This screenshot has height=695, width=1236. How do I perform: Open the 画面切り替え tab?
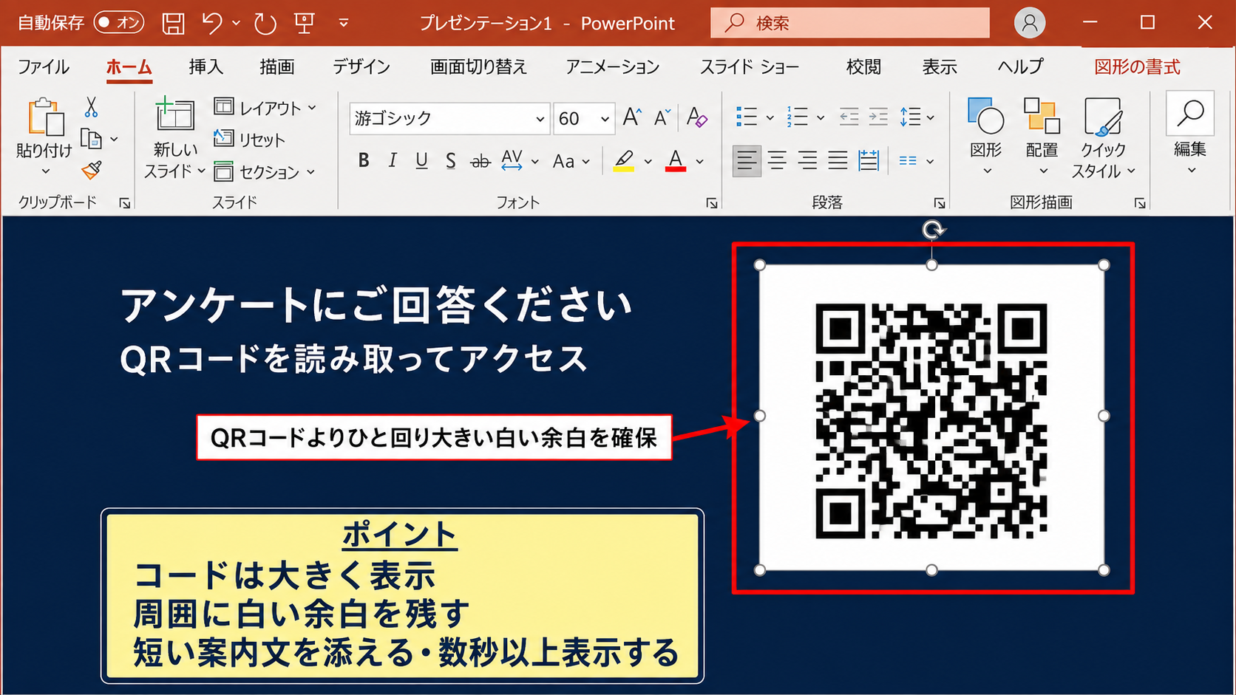[x=478, y=66]
